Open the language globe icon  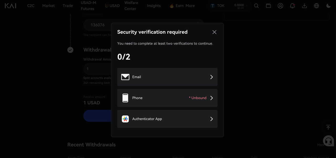317,6
